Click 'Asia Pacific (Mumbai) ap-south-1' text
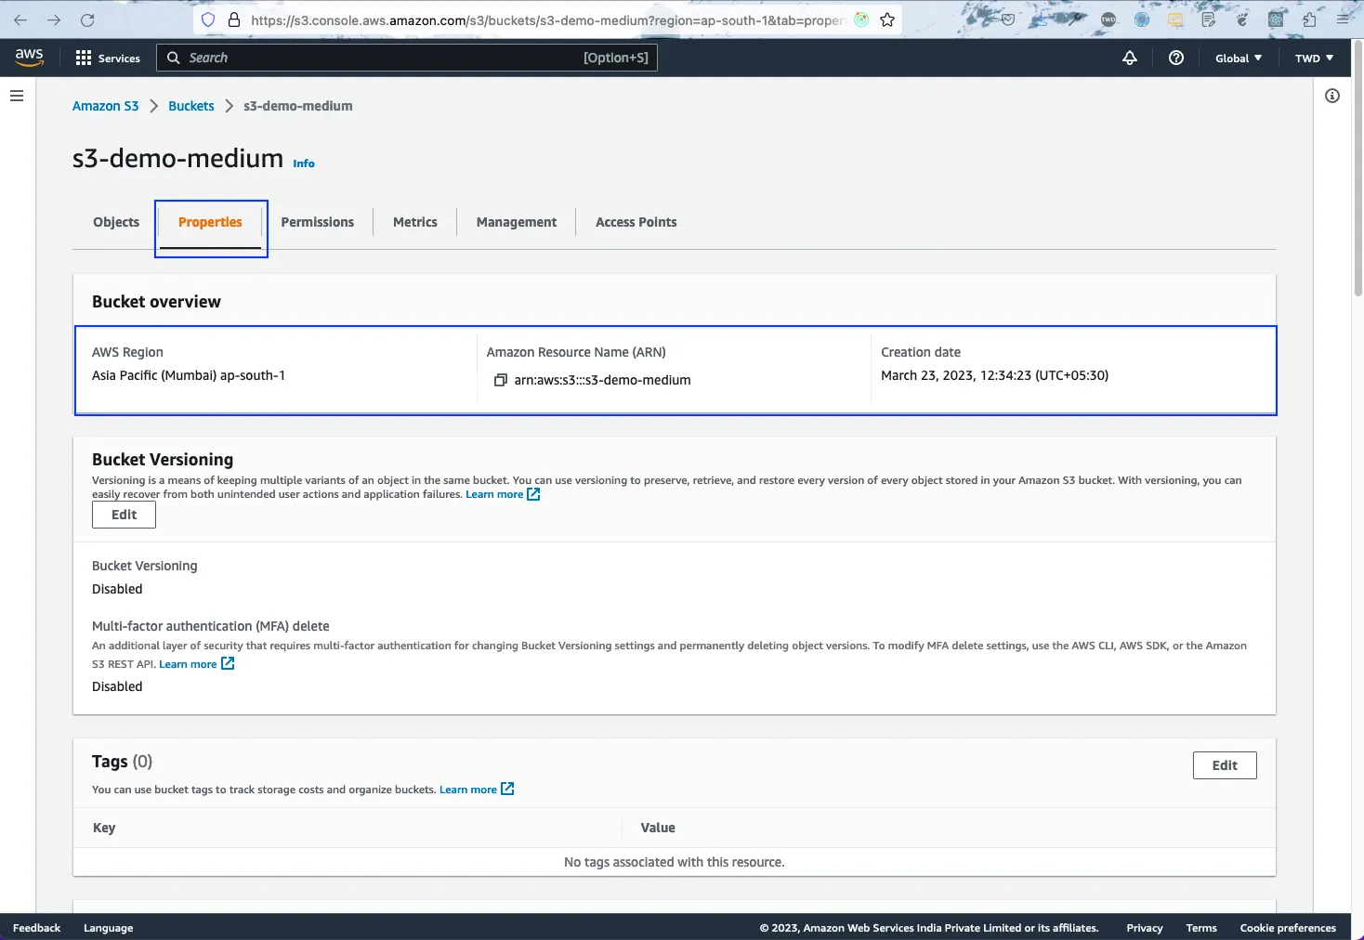Image resolution: width=1364 pixels, height=940 pixels. click(189, 375)
